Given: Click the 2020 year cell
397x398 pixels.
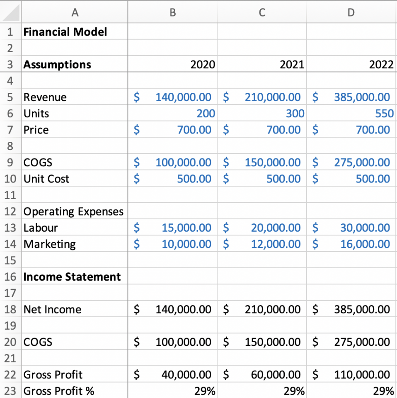Looking at the screenshot, I should [x=172, y=65].
